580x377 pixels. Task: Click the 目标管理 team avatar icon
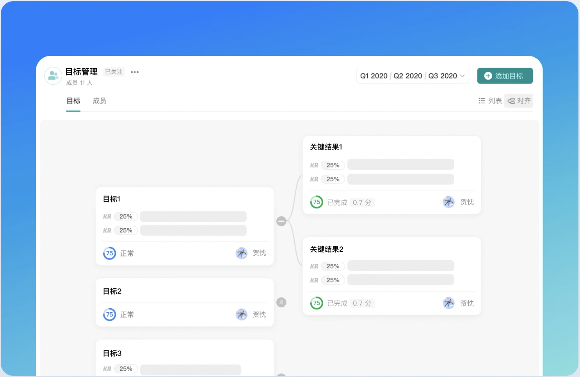click(53, 76)
